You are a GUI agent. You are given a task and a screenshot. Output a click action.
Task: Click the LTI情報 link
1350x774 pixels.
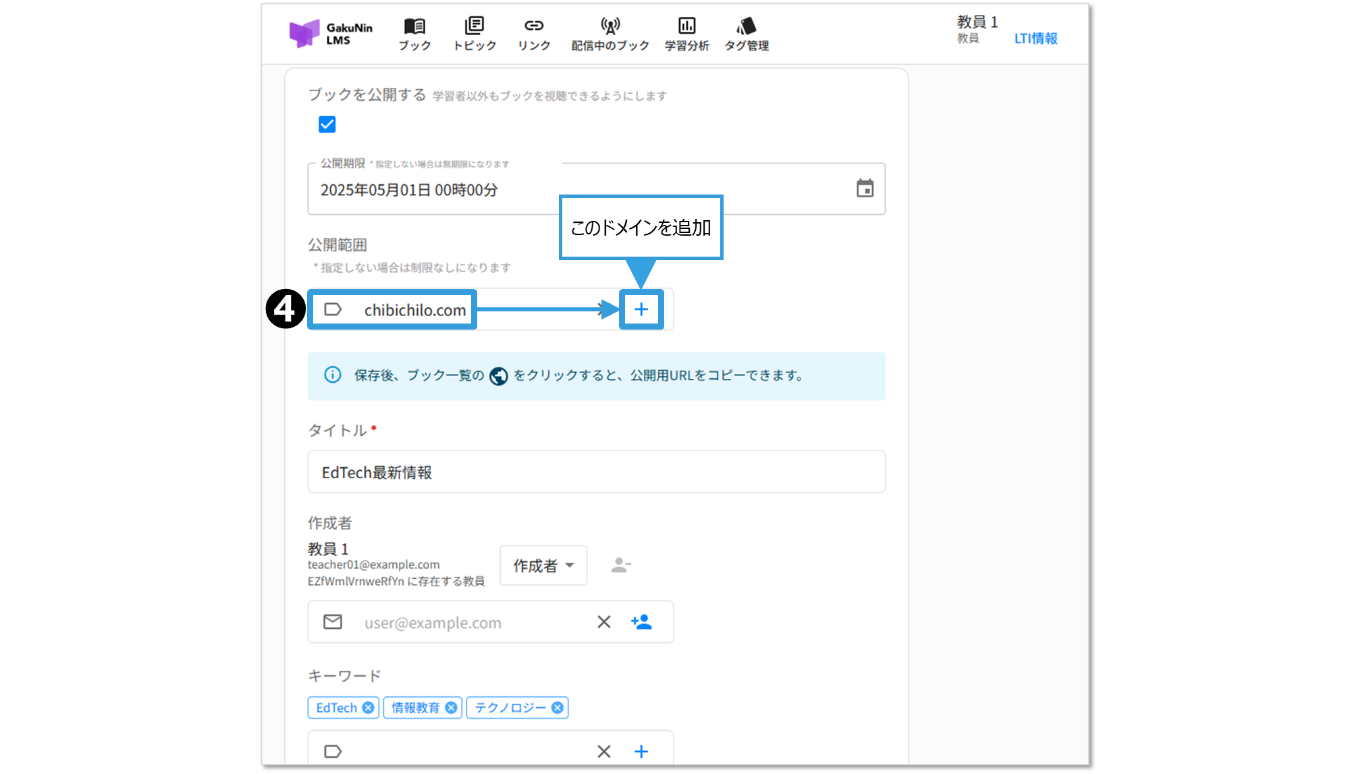click(1035, 38)
